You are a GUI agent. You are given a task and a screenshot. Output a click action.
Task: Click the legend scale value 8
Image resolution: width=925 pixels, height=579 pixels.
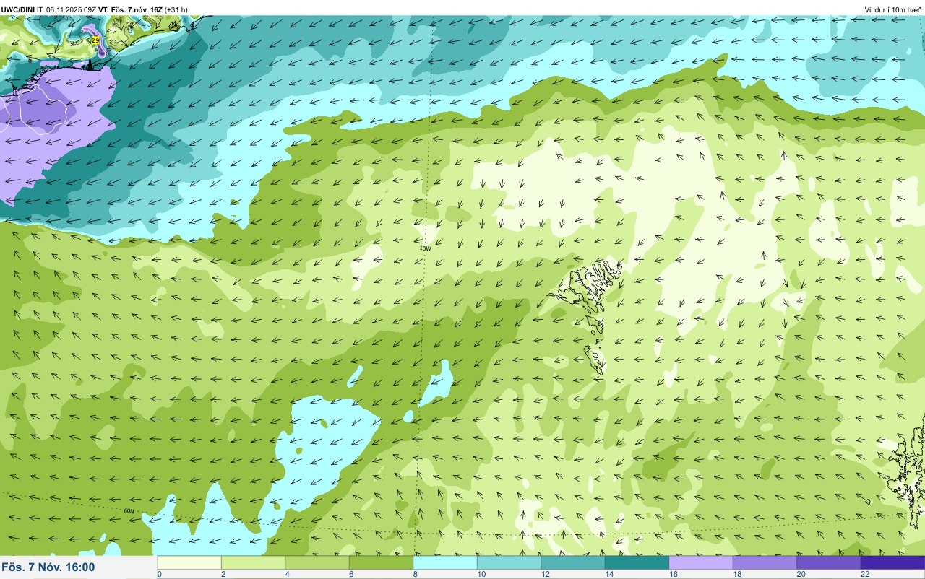pos(415,574)
